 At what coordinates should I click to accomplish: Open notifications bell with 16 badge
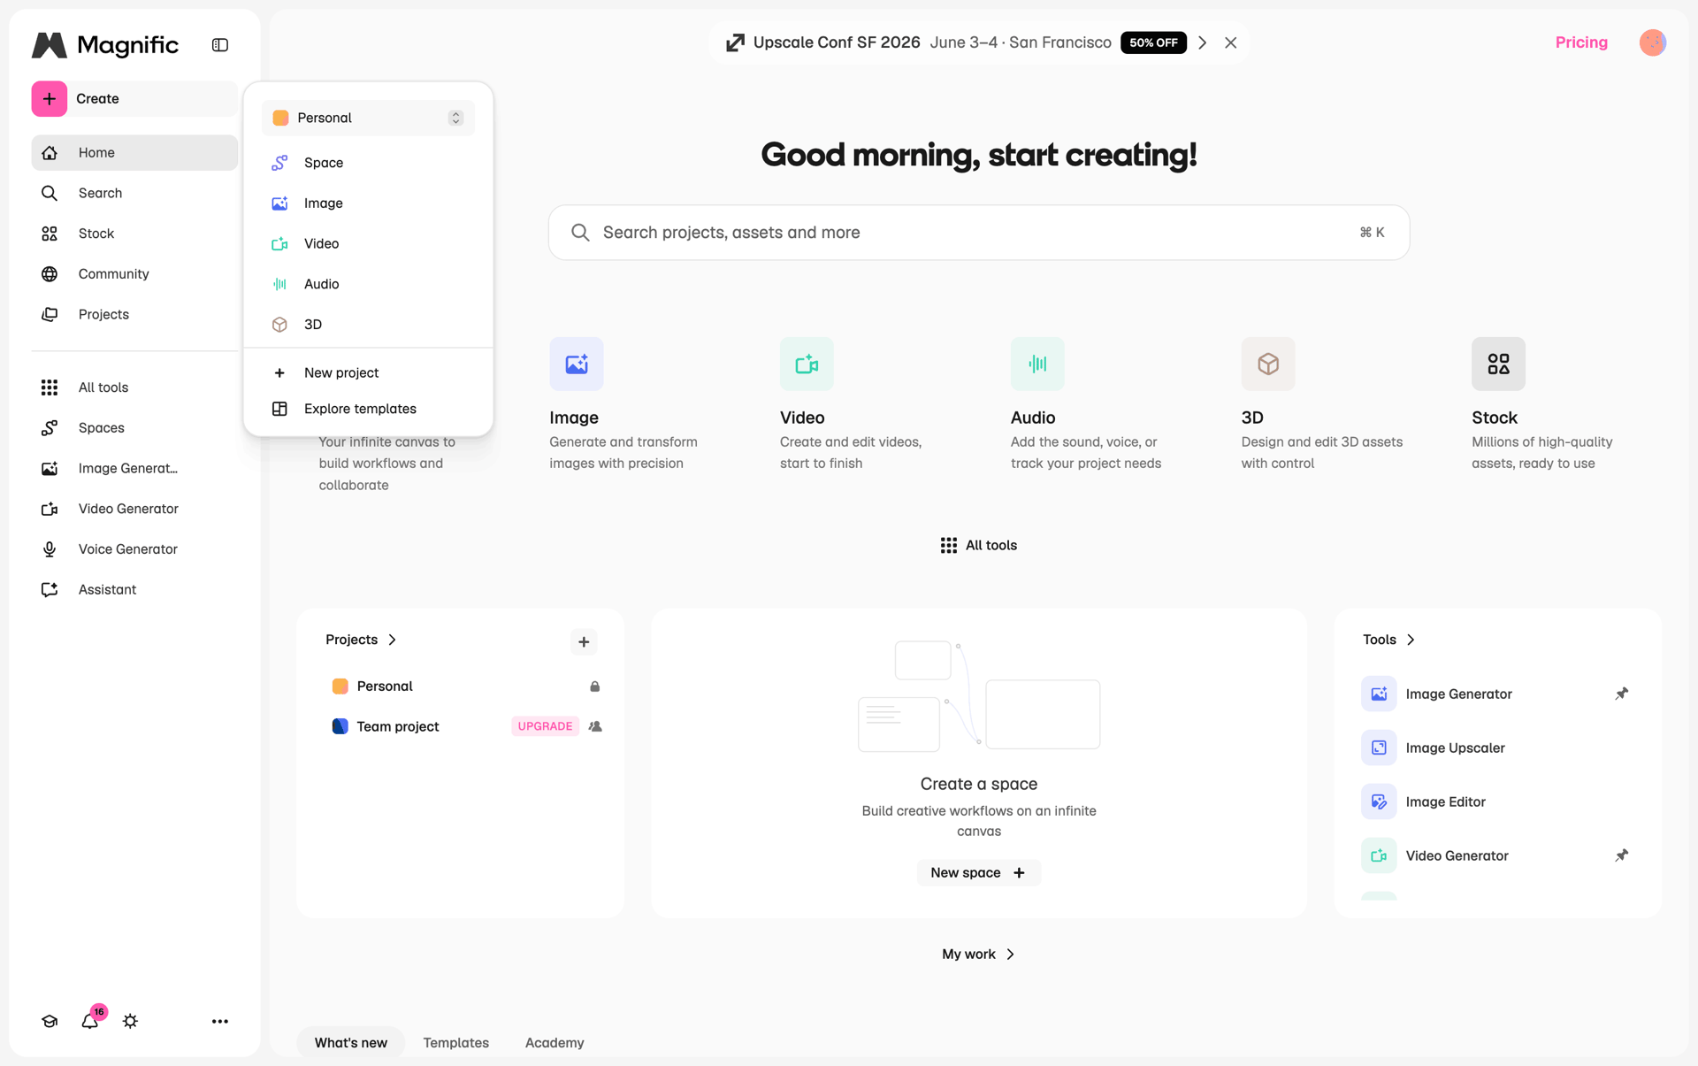tap(90, 1021)
